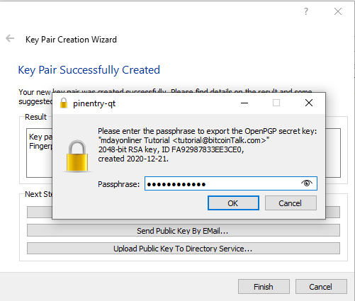Image resolution: width=355 pixels, height=301 pixels.
Task: Go back with the wizard arrow icon
Action: [10, 38]
